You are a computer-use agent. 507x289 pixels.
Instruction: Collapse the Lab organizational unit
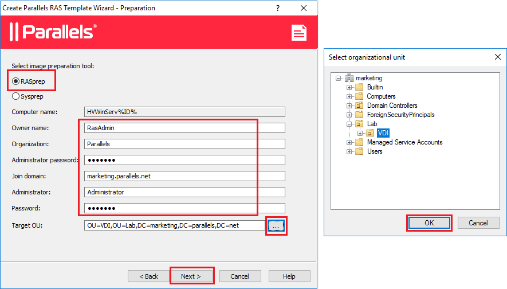(349, 124)
